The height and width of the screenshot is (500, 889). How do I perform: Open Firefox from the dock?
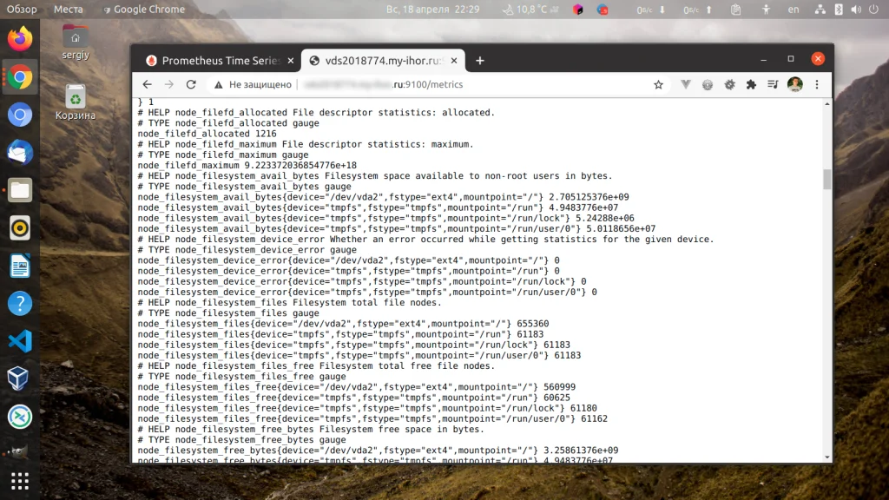click(x=19, y=38)
